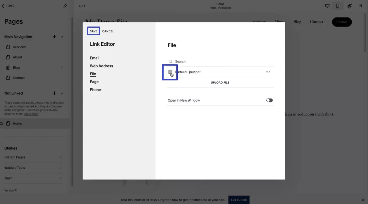368x204 pixels.
Task: Select the Blog page icon
Action: (8, 67)
